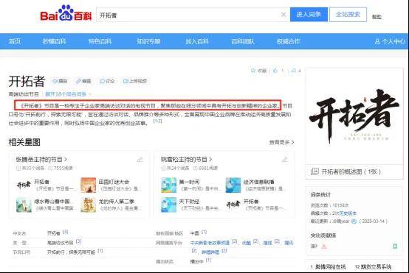Image resolution: width=409 pixels, height=273 pixels.
Task: Open the 秒懂百科 navigation tab
Action: point(54,41)
